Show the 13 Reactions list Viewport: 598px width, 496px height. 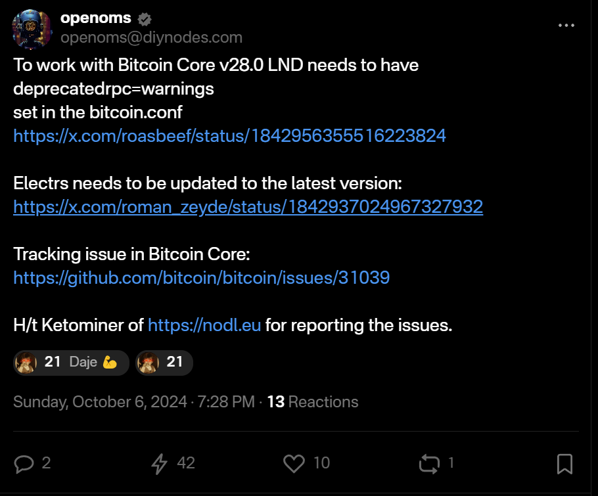(313, 401)
